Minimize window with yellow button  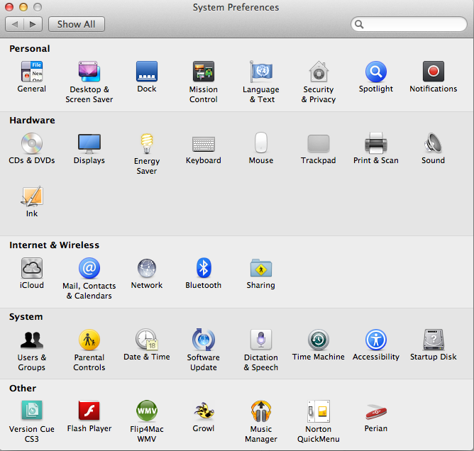tap(23, 6)
